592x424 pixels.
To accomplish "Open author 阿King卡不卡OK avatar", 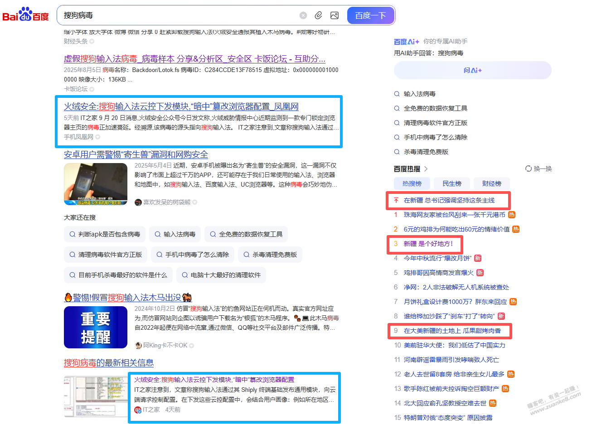I will [138, 346].
